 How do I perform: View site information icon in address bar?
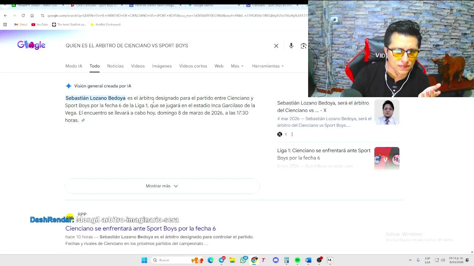pyautogui.click(x=43, y=16)
